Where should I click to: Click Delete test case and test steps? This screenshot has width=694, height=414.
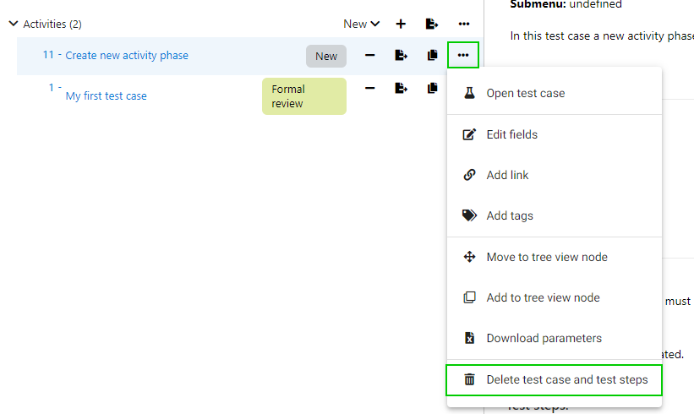point(566,379)
